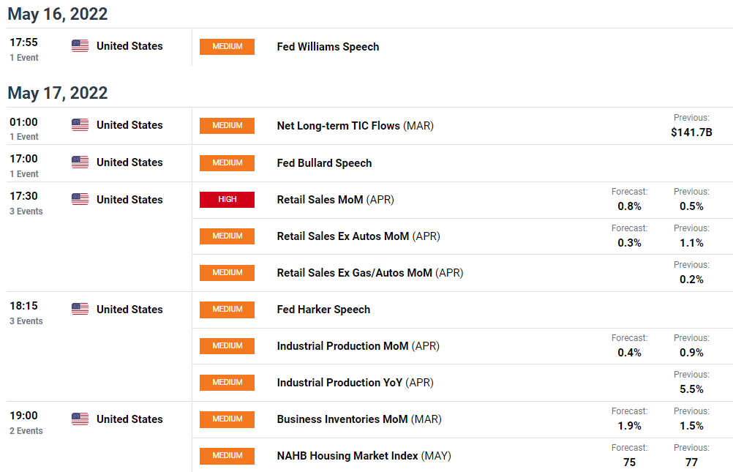Click the US flag in the 01:00 row
Image resolution: width=733 pixels, height=472 pixels.
(x=80, y=125)
